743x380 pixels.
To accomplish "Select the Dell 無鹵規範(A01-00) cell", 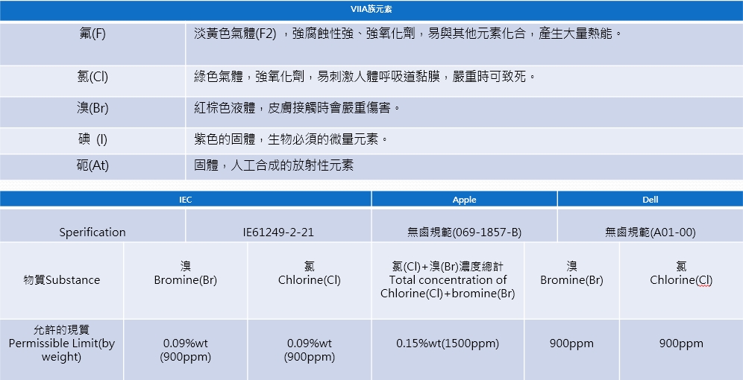I will coord(650,232).
